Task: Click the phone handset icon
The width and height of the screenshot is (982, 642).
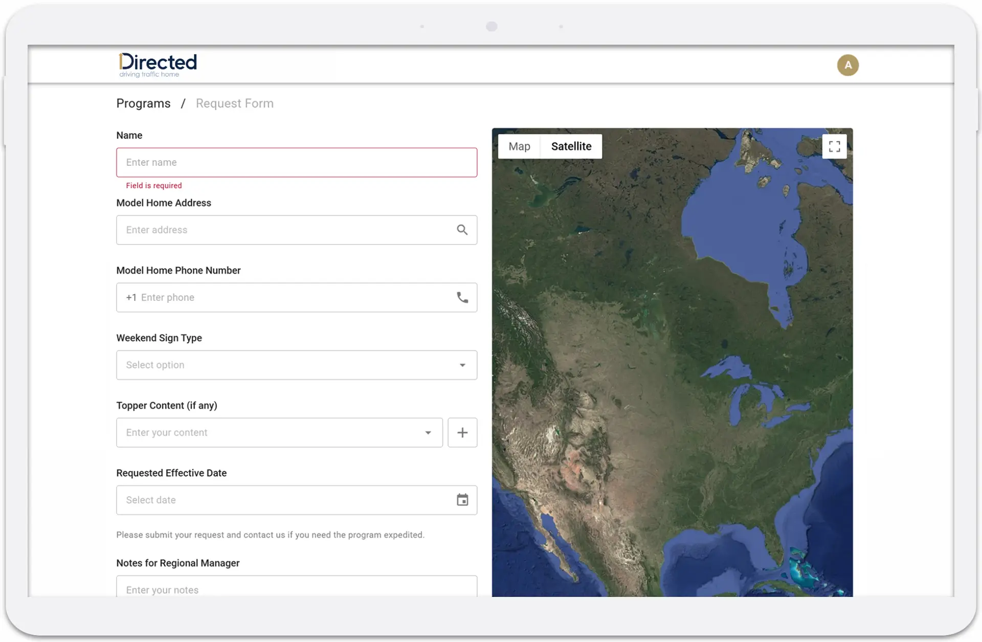Action: [462, 297]
